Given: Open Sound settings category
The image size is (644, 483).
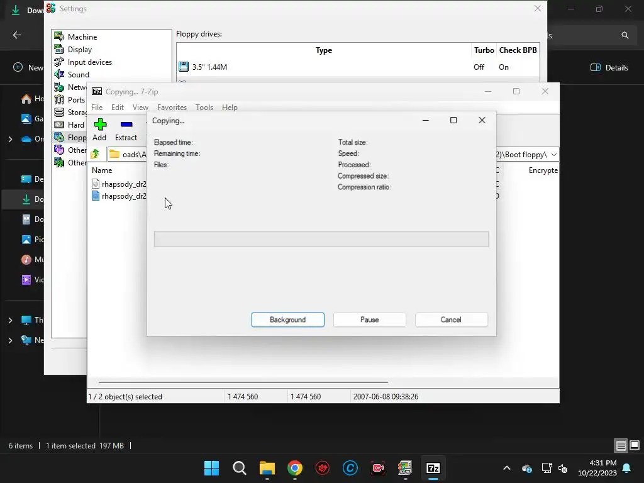Looking at the screenshot, I should pyautogui.click(x=72, y=75).
